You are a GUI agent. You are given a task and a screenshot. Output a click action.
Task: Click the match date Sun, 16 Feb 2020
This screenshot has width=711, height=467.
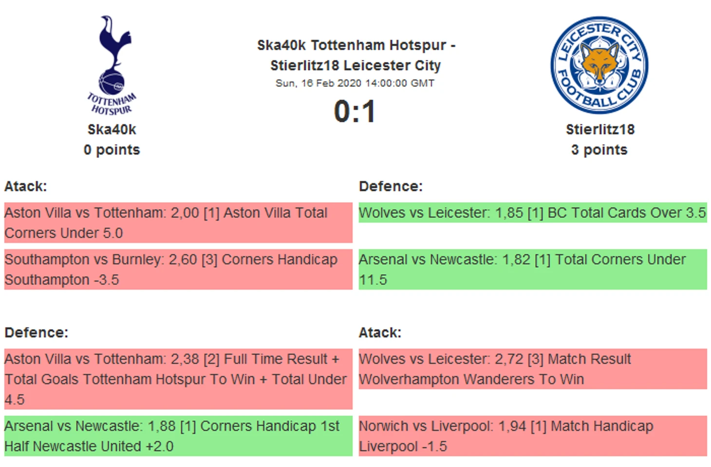(x=355, y=83)
